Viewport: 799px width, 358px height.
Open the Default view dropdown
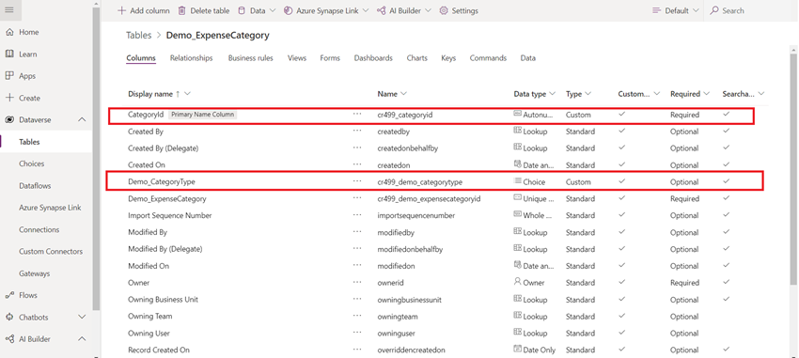(x=676, y=10)
